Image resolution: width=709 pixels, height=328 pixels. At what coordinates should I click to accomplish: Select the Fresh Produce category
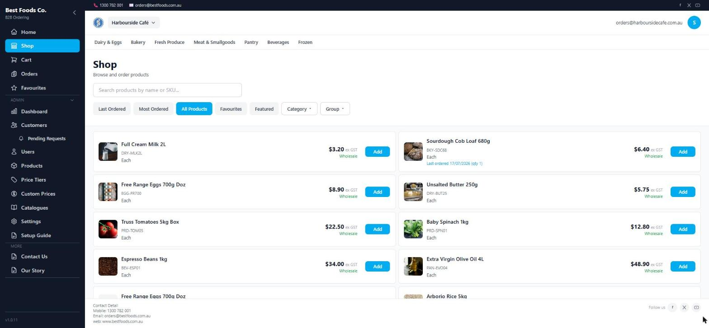[x=169, y=42]
